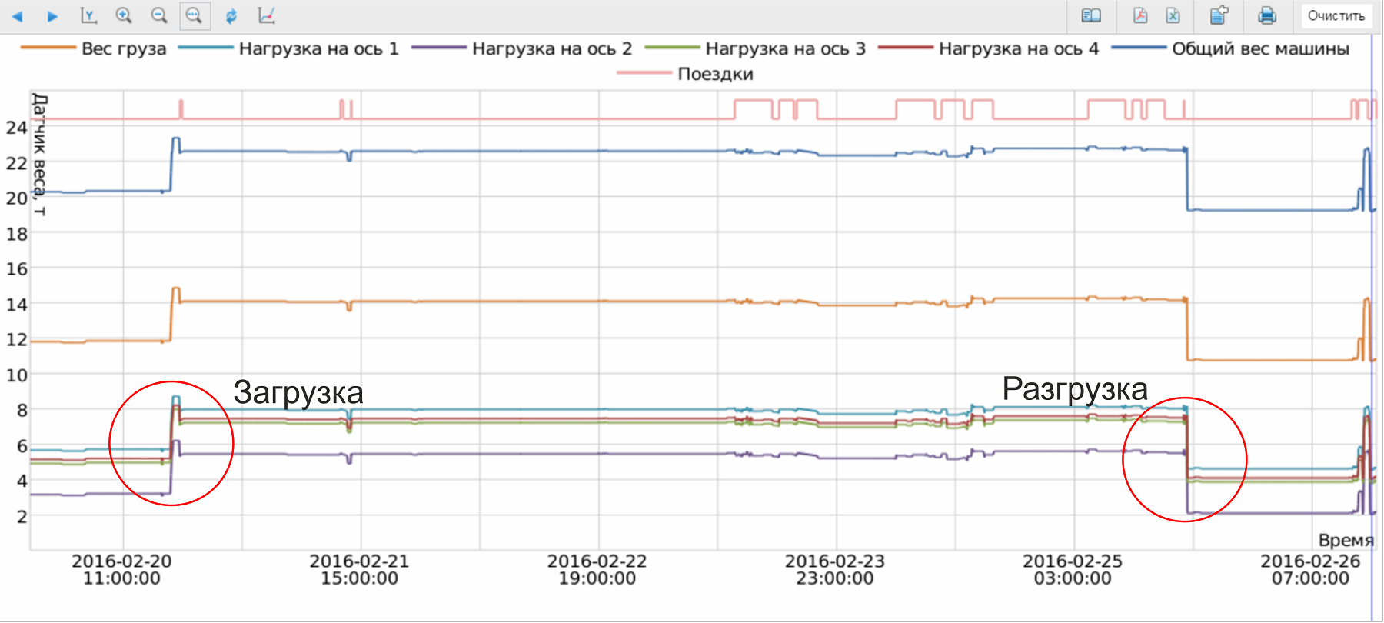Click the open book icon
The height and width of the screenshot is (623, 1384).
pos(1091,16)
